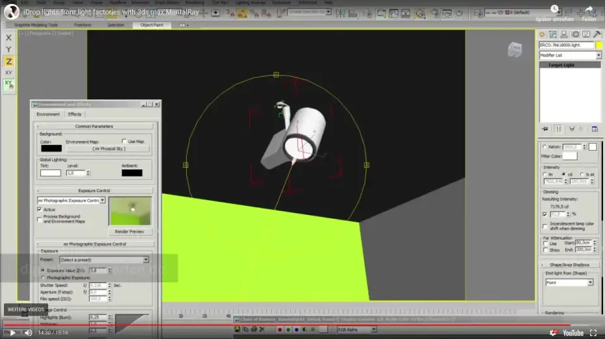Select the Photographic Exposure radio button

(42, 277)
